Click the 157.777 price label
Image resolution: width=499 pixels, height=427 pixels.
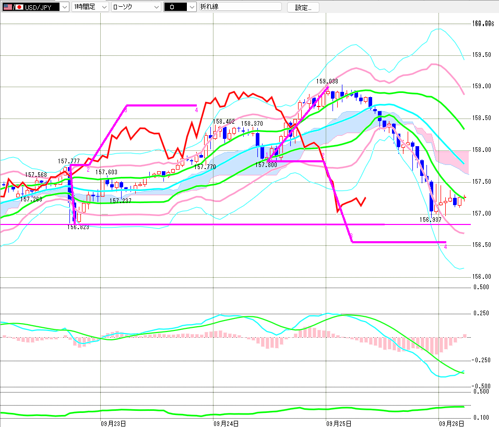pyautogui.click(x=69, y=161)
